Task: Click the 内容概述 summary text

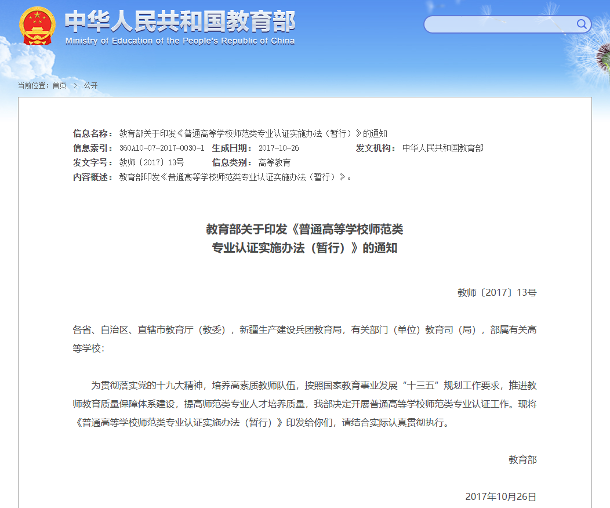Action: (235, 177)
